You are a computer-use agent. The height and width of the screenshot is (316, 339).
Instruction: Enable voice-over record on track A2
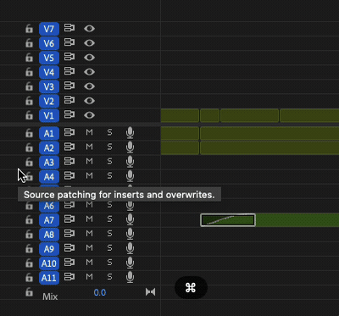pyautogui.click(x=130, y=147)
